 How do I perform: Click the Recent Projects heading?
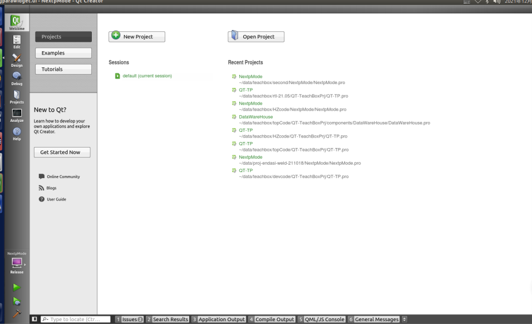tap(245, 62)
